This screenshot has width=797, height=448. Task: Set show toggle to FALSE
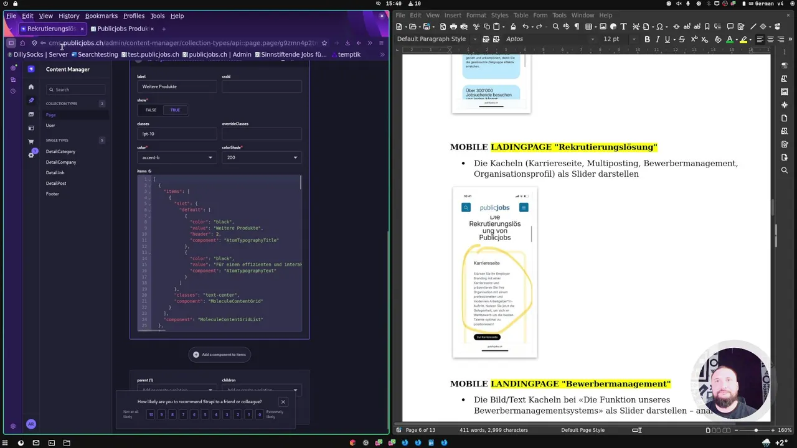(x=151, y=110)
